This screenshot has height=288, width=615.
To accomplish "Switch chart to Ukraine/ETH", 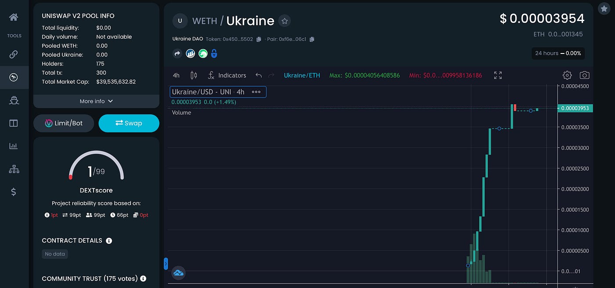I will [302, 75].
